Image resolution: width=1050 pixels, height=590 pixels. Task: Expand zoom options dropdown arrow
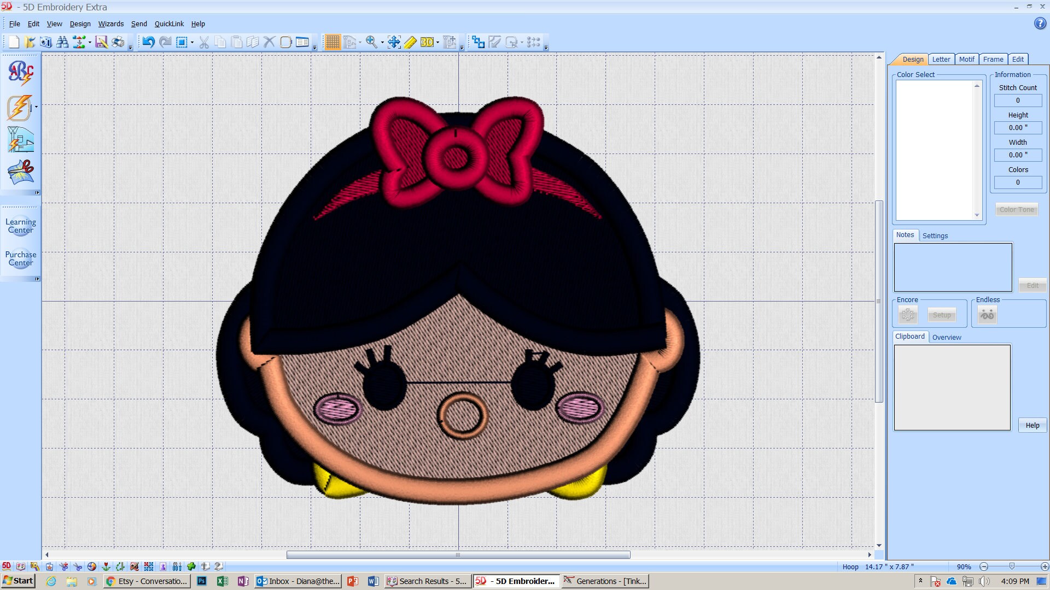pyautogui.click(x=382, y=43)
